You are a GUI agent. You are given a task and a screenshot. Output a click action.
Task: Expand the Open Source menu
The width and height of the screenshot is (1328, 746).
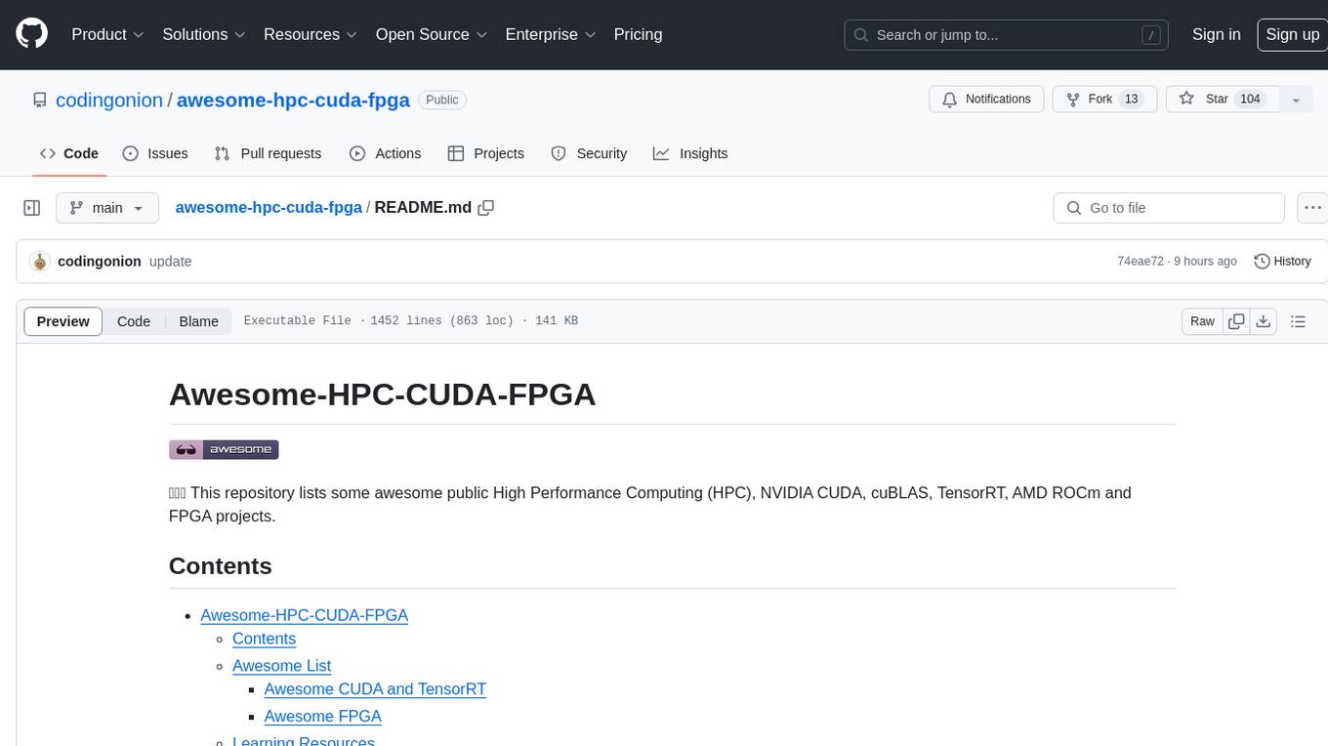(433, 34)
